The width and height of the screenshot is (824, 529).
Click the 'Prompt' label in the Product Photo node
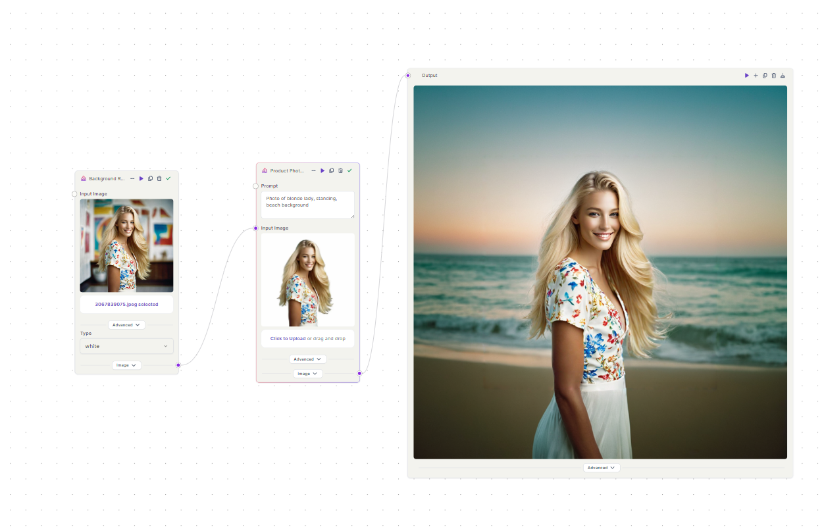click(x=269, y=186)
